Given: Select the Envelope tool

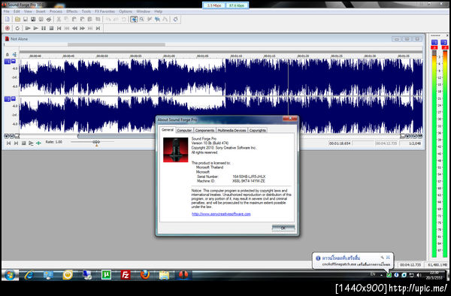Looking at the screenshot, I should (165, 20).
